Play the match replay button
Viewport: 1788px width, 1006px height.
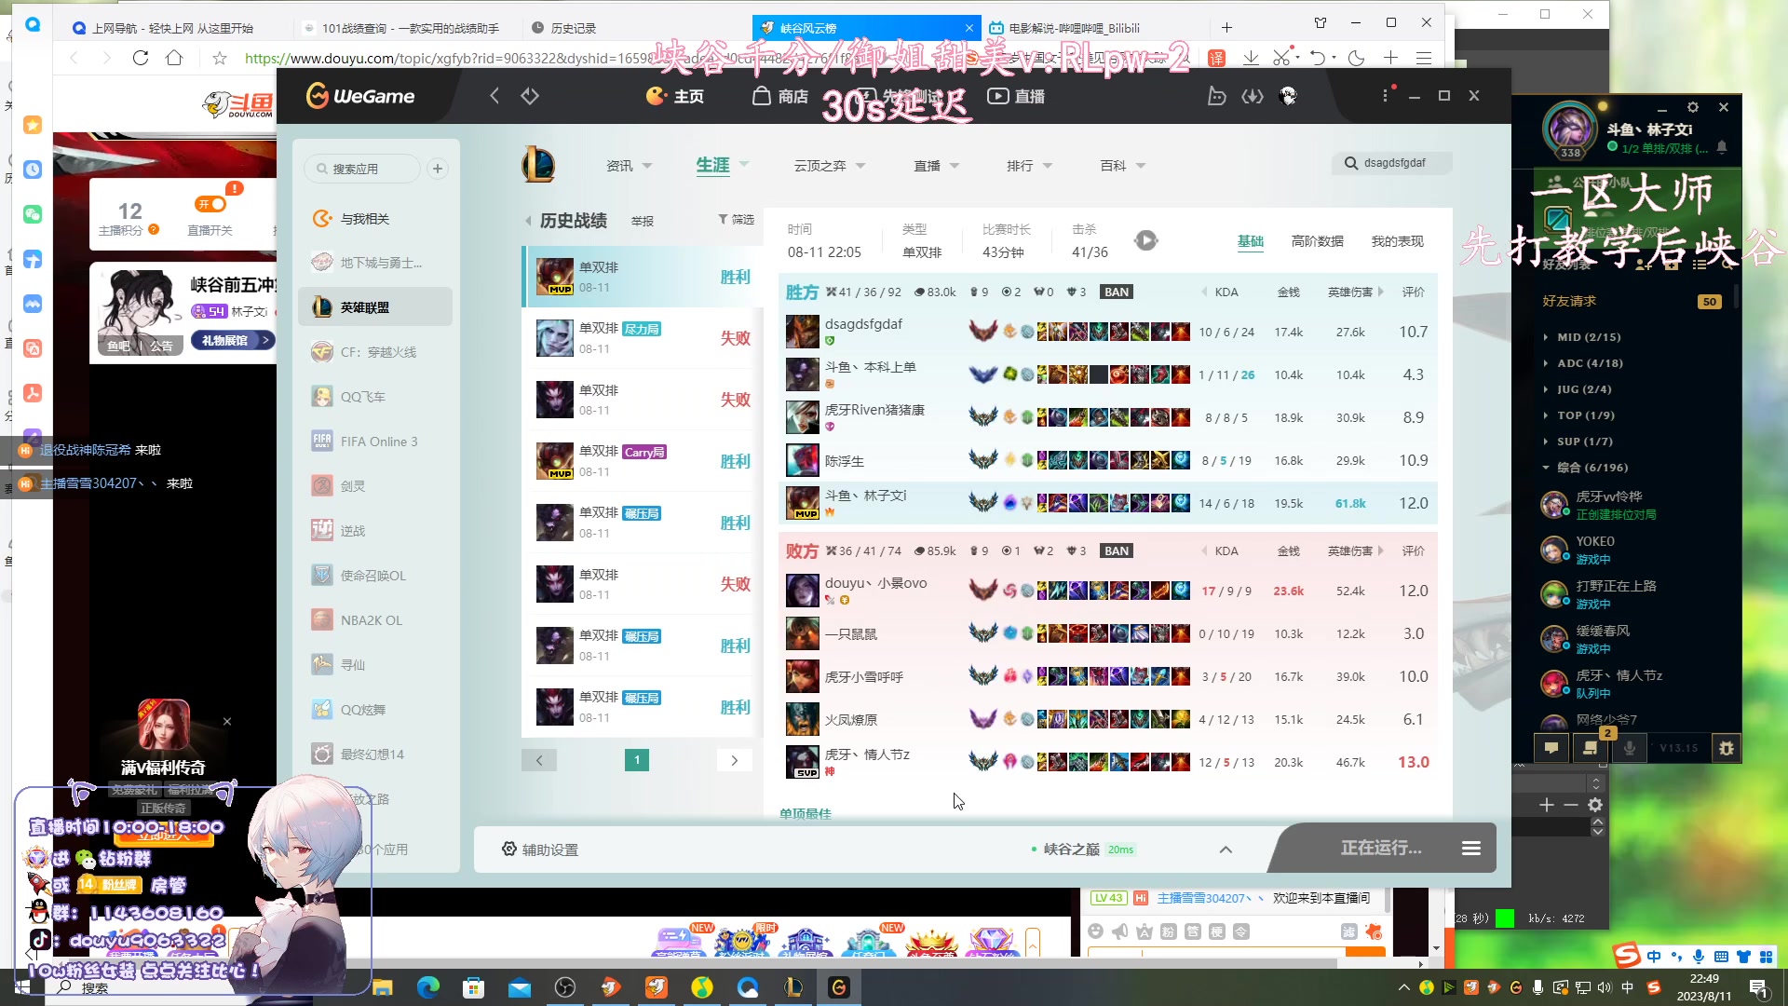(1145, 240)
